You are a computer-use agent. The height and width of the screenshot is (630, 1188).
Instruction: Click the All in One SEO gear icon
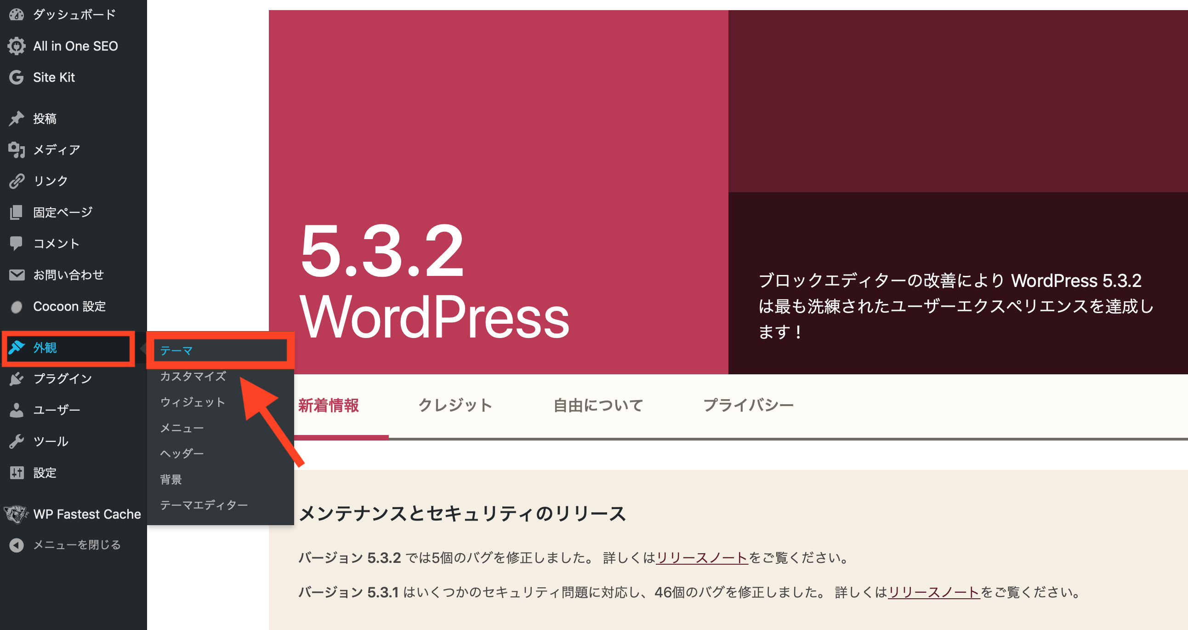pos(17,46)
